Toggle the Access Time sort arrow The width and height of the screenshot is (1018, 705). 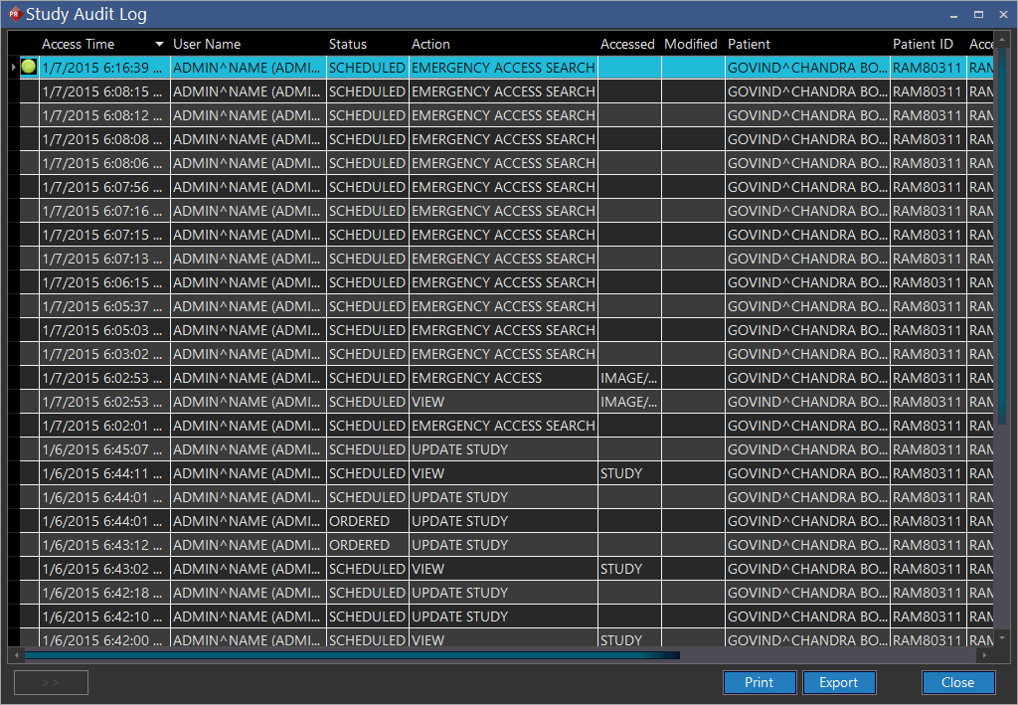click(x=159, y=44)
